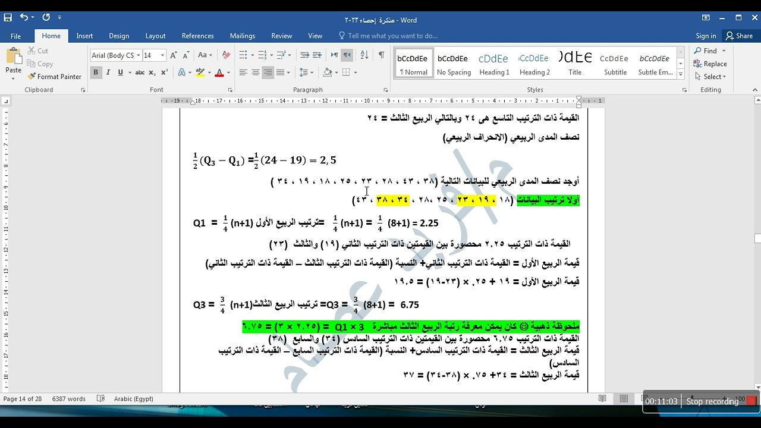Justify the paragraph text
Image resolution: width=761 pixels, height=428 pixels.
[x=281, y=73]
